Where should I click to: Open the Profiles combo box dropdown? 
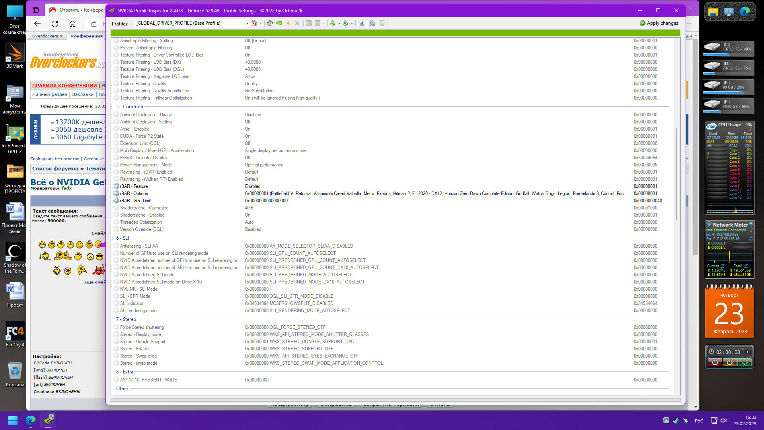click(247, 23)
